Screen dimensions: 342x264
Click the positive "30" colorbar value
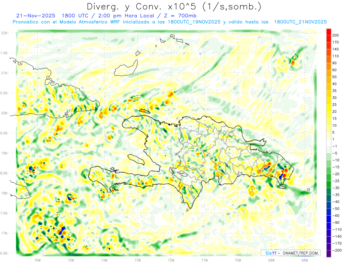click(335, 98)
